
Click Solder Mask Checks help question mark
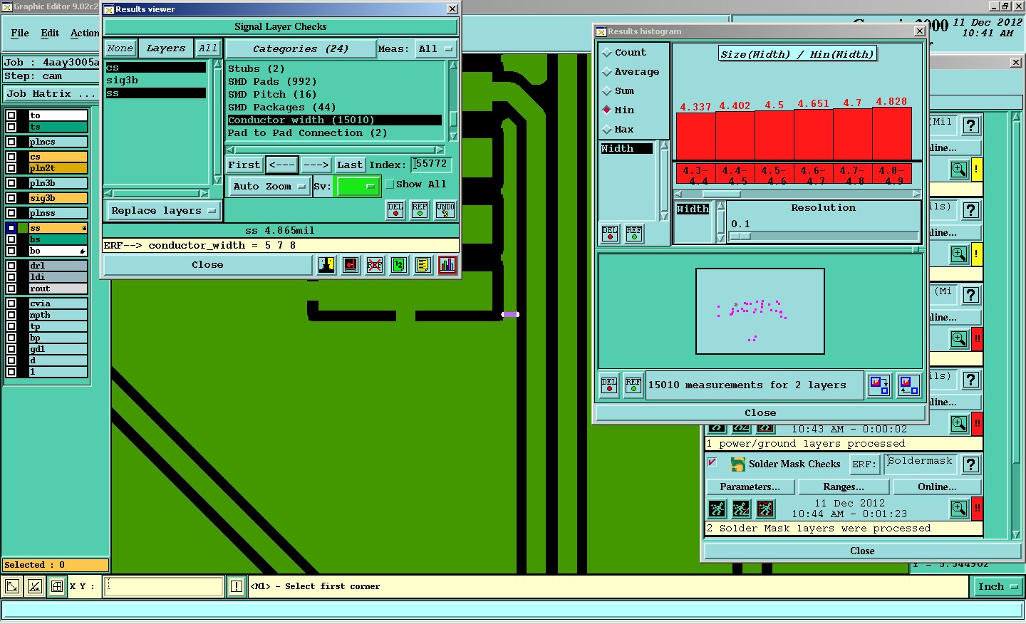[971, 464]
